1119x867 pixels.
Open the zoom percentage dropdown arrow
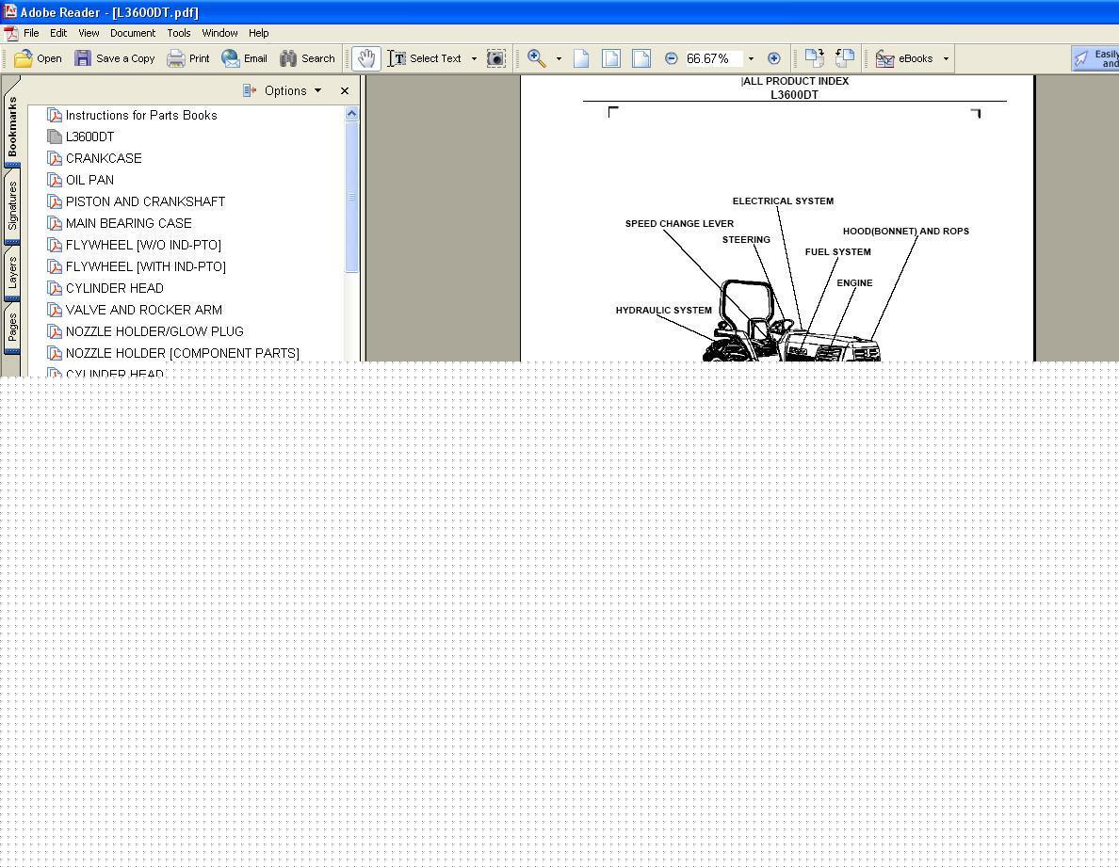751,58
